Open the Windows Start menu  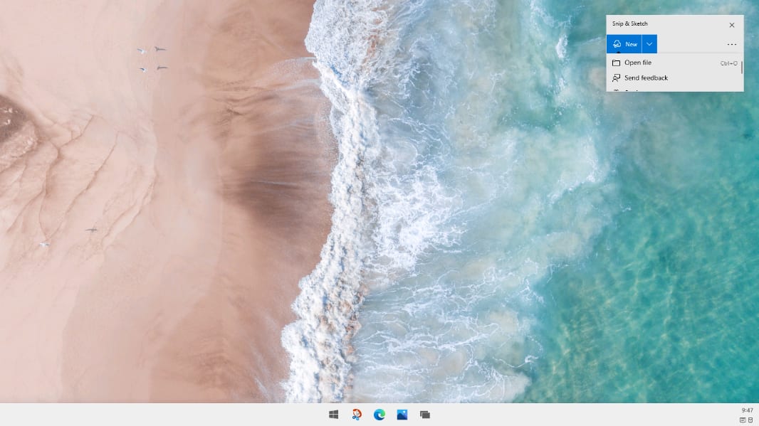tap(333, 415)
